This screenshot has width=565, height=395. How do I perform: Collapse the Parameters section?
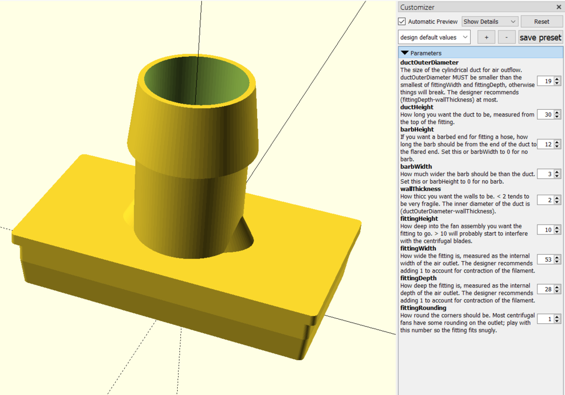pyautogui.click(x=404, y=52)
